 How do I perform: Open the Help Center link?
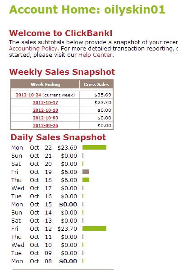pos(95,55)
